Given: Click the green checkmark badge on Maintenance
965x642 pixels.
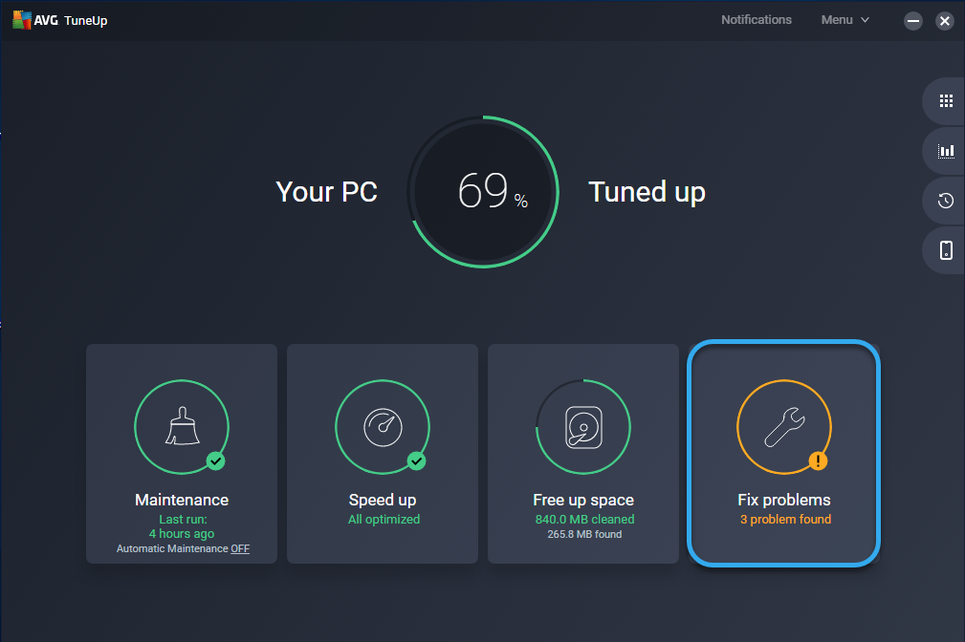Looking at the screenshot, I should (x=215, y=460).
